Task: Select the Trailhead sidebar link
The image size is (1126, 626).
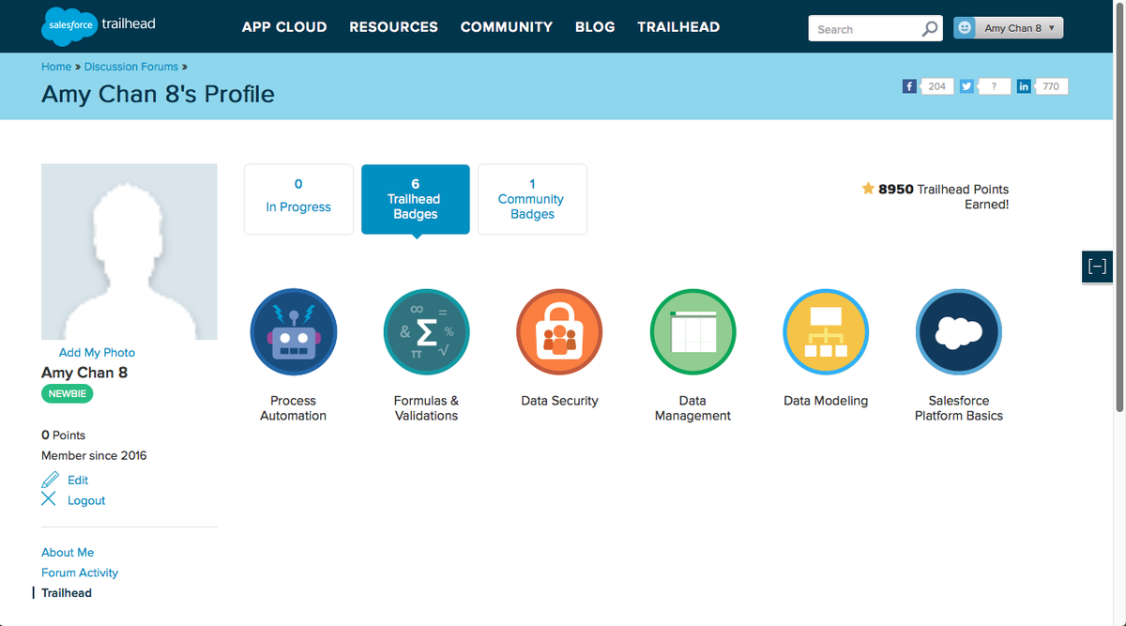Action: click(67, 593)
